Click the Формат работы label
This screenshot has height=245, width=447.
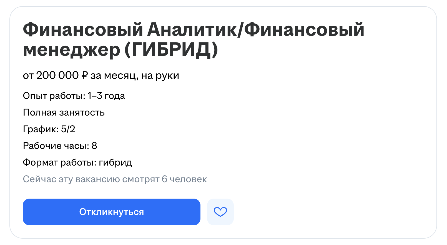pyautogui.click(x=59, y=162)
